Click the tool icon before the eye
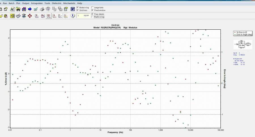Screen dimensions: 255x137 [x=18, y=16]
